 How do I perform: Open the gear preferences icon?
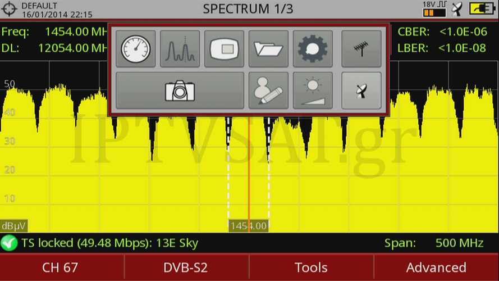[x=313, y=49]
